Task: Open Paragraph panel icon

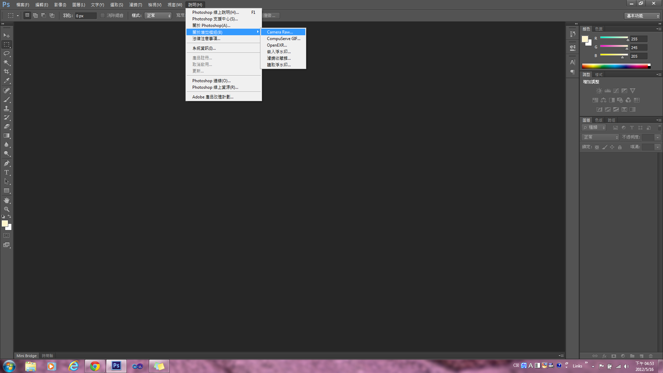Action: [x=573, y=72]
